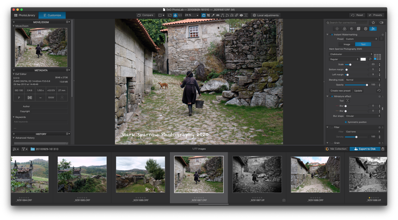Screen dimensions: 398x220
Task: Choose the Repair tool bandage icon
Action: 236,15
